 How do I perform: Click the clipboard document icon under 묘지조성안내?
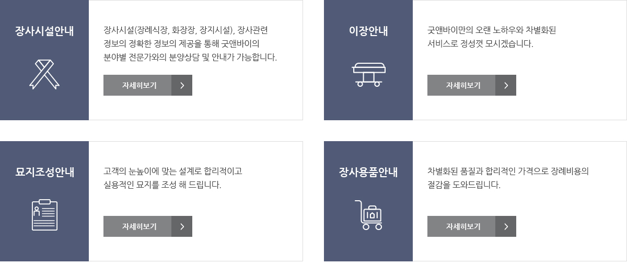click(x=44, y=215)
